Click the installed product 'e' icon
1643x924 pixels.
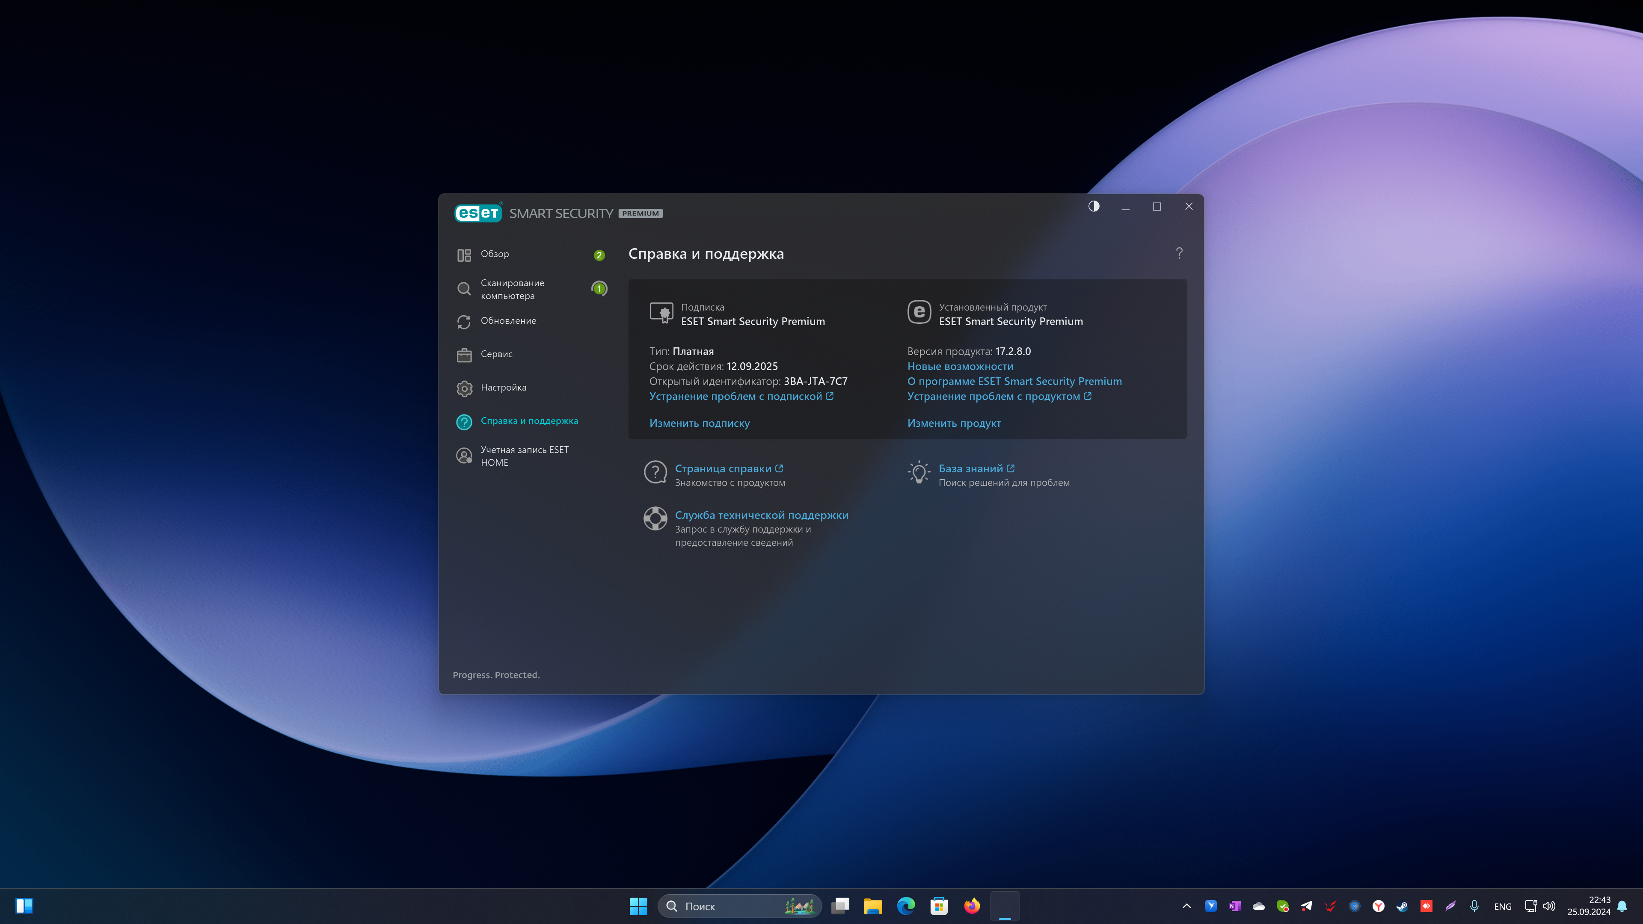pos(919,312)
